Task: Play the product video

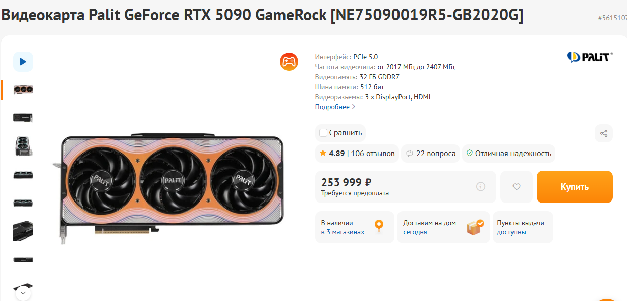Action: [23, 62]
